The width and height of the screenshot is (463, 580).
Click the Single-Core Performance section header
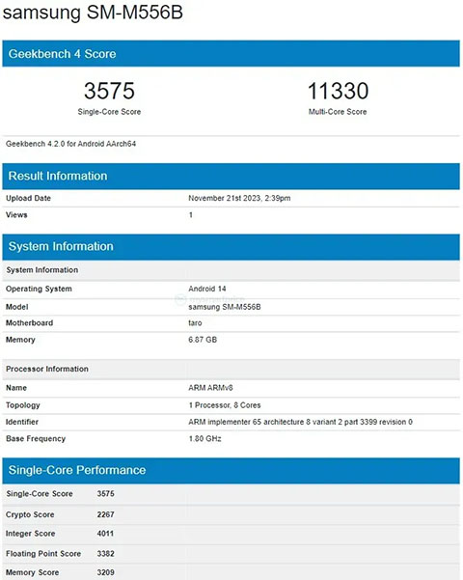pos(231,471)
